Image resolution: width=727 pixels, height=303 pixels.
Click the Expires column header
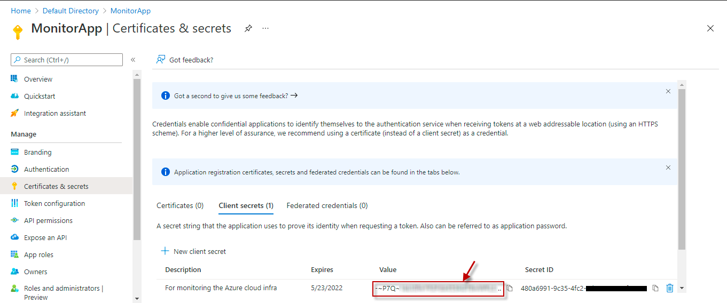tap(322, 269)
